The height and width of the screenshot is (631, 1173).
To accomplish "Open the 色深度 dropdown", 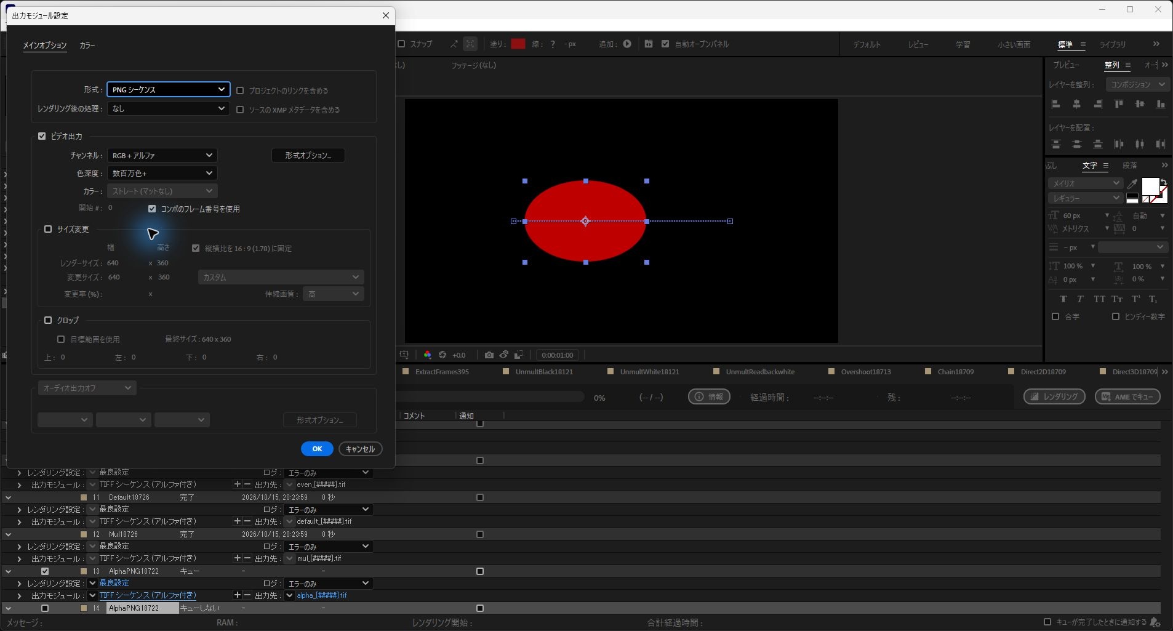I will [162, 173].
